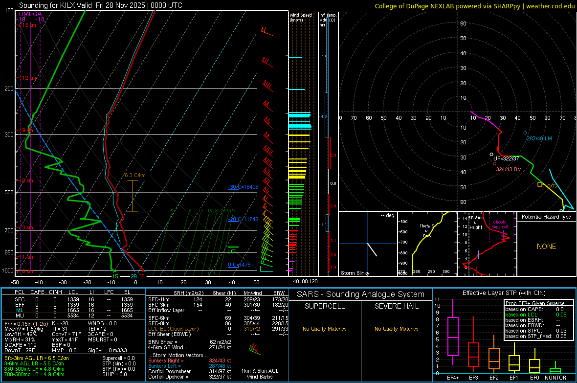
Task: Click the green based on LCL probability row
Action: pyautogui.click(x=536, y=315)
